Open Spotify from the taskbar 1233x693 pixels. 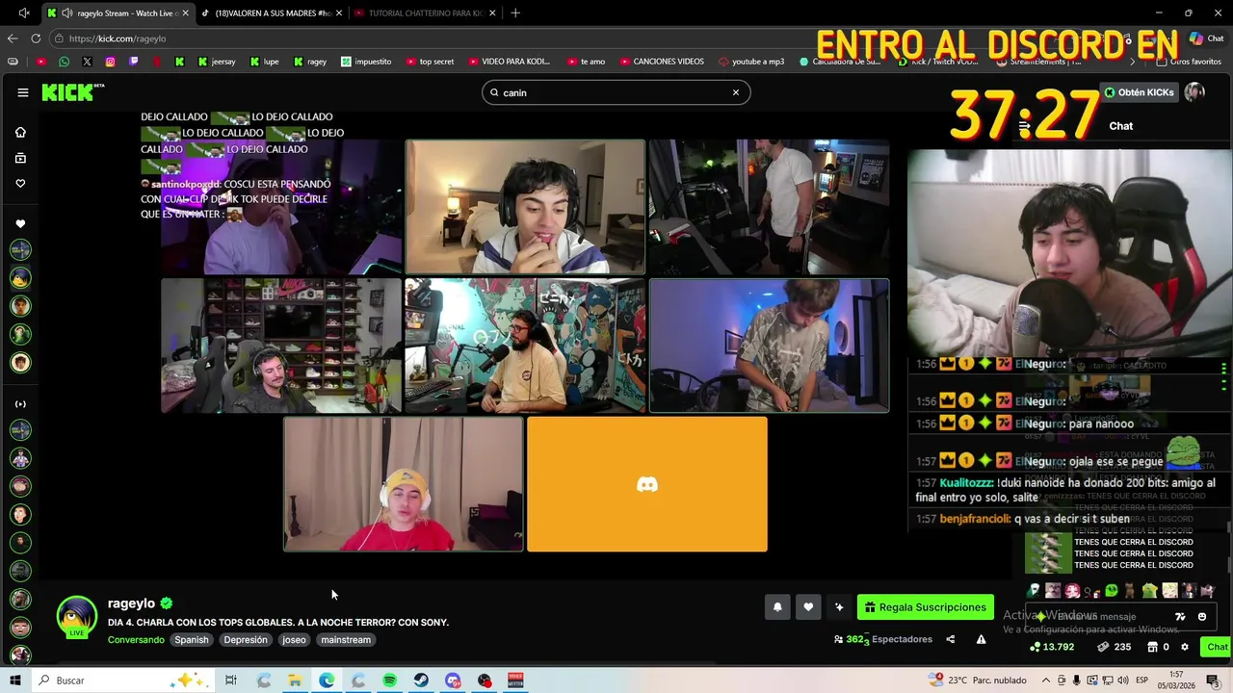tap(389, 680)
